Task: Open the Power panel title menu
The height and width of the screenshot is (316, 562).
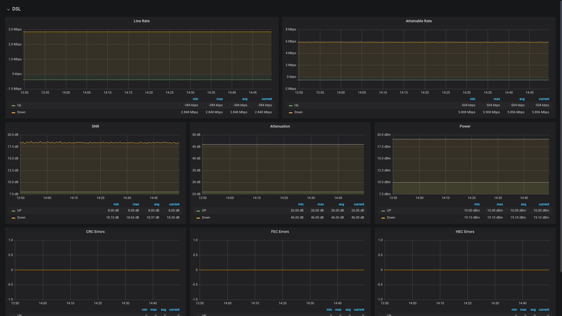Action: (465, 126)
